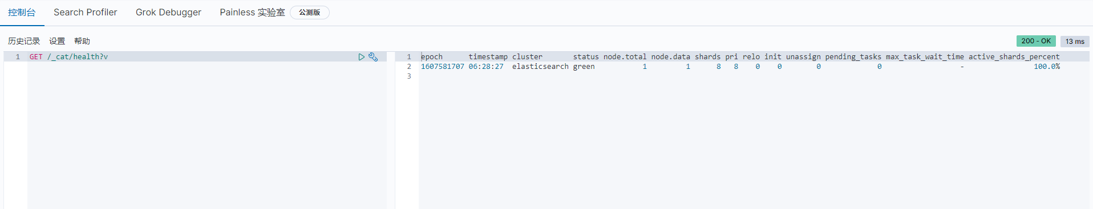Click the resize divider between editor and output
The image size is (1093, 209).
pos(391,130)
